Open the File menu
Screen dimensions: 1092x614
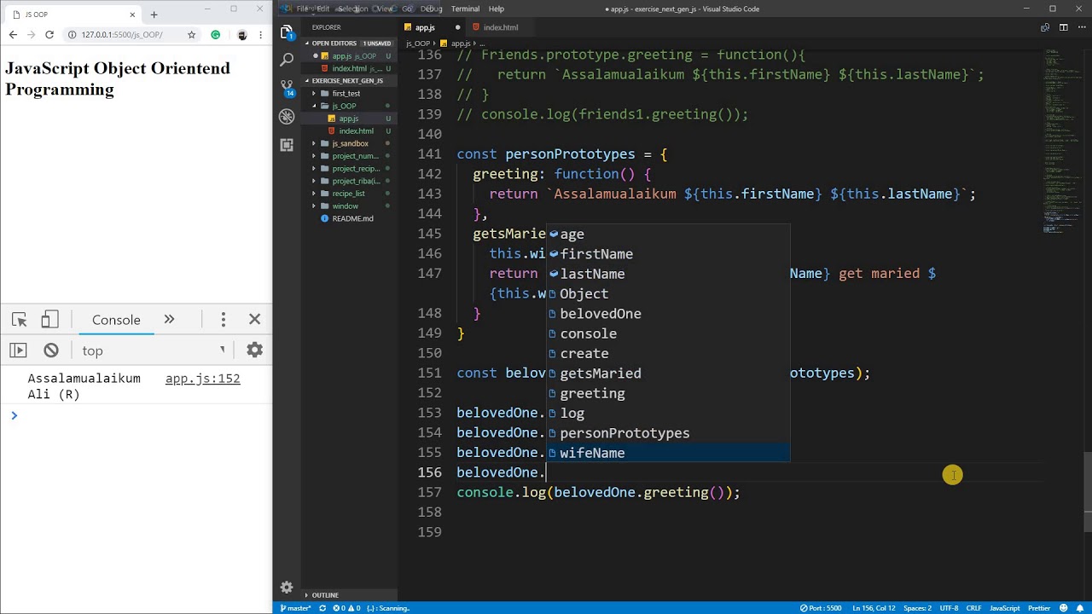(301, 9)
